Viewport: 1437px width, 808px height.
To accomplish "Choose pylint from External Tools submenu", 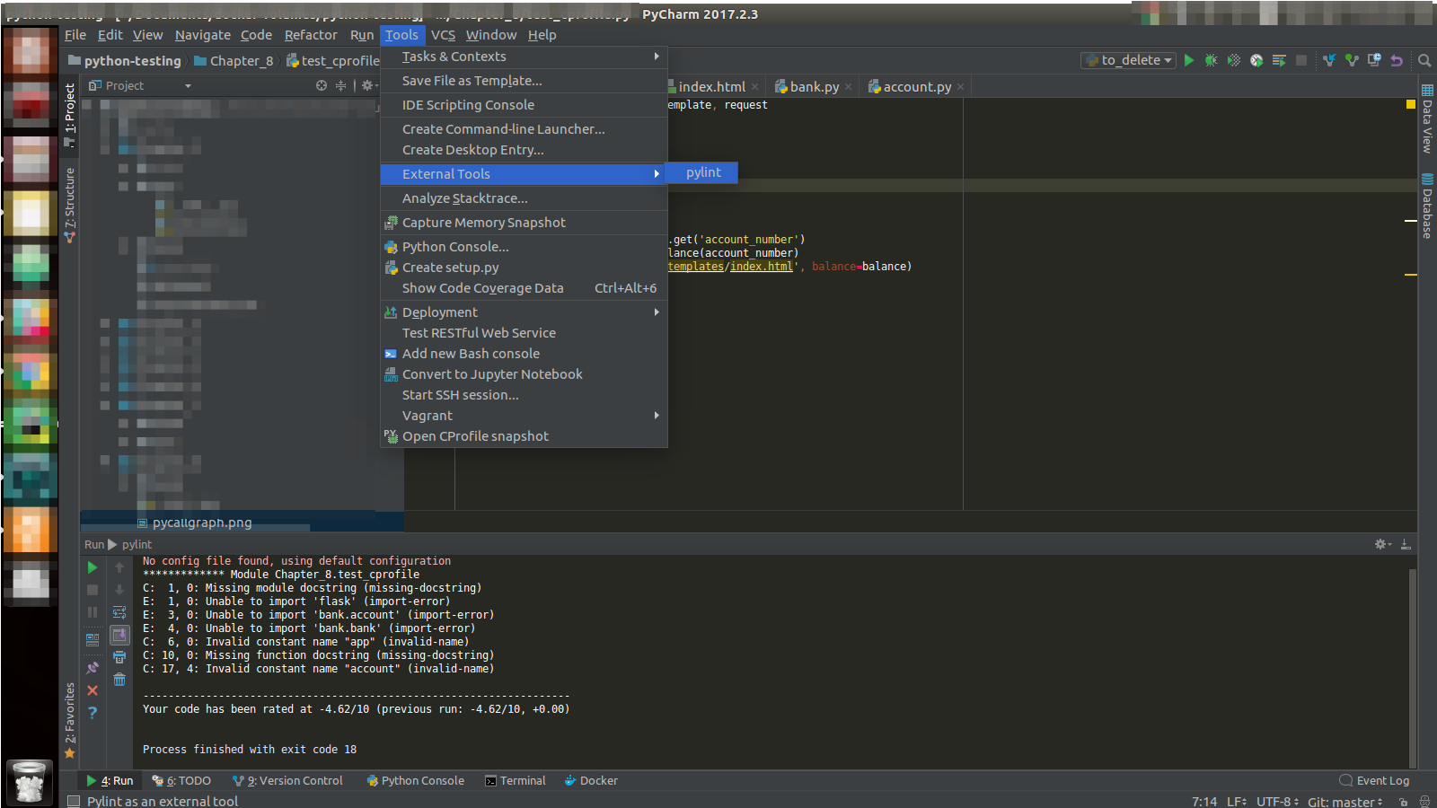I will pos(703,172).
